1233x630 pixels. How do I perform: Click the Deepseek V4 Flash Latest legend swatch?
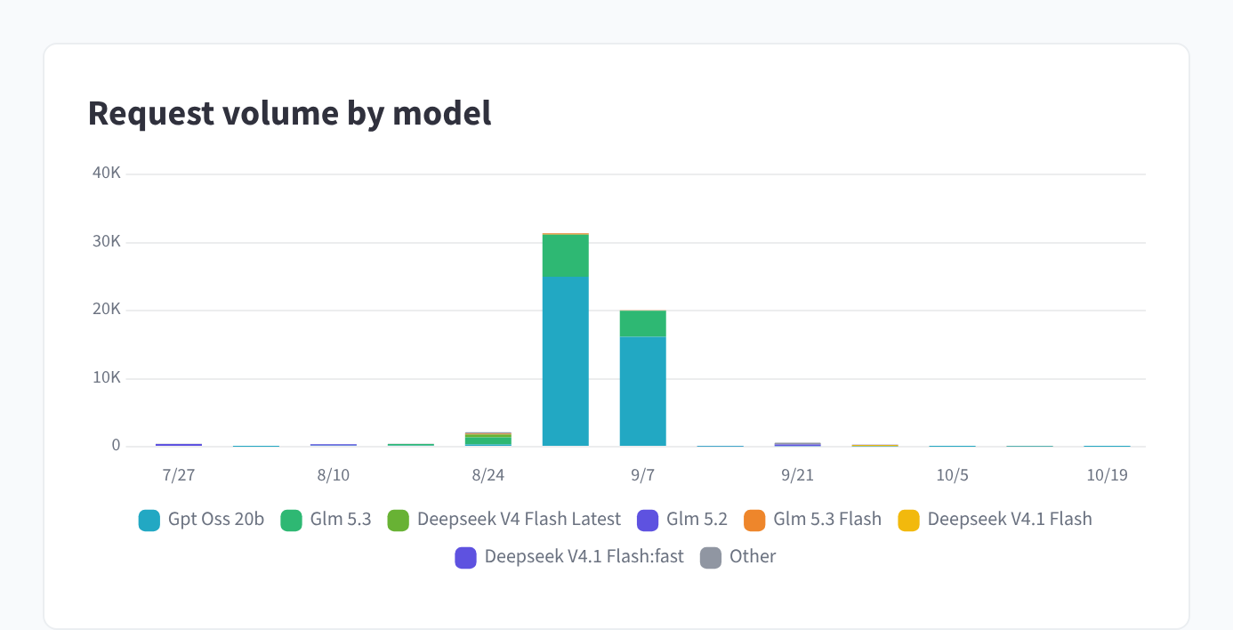(399, 520)
